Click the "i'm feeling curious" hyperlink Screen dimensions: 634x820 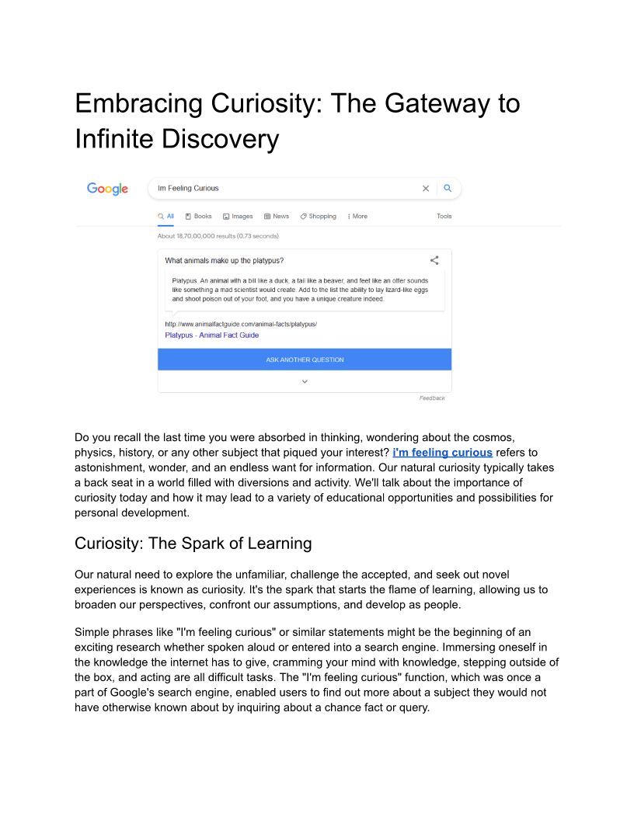coord(442,452)
